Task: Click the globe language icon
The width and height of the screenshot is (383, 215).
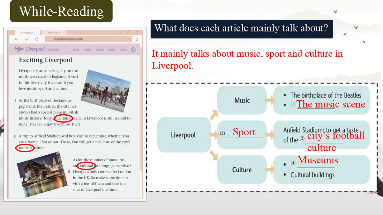Action: pos(133,49)
